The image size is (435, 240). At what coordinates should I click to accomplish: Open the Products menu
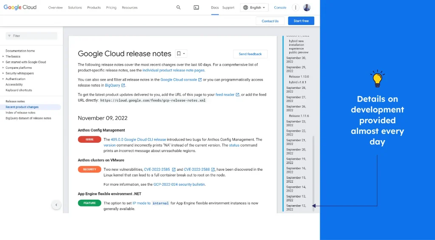(94, 8)
